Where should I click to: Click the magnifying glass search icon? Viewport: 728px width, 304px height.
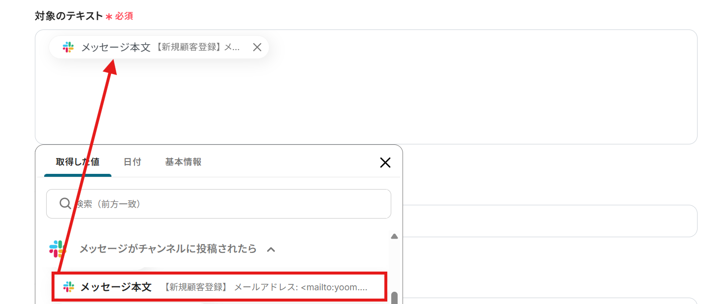65,203
